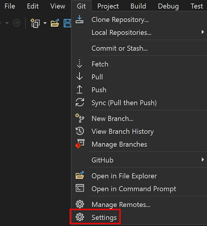The image size is (207, 226).
Task: Click the Fetch dotted-arrow icon
Action: pyautogui.click(x=79, y=64)
